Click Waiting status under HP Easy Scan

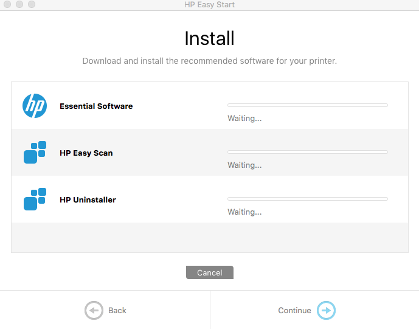[x=244, y=165]
